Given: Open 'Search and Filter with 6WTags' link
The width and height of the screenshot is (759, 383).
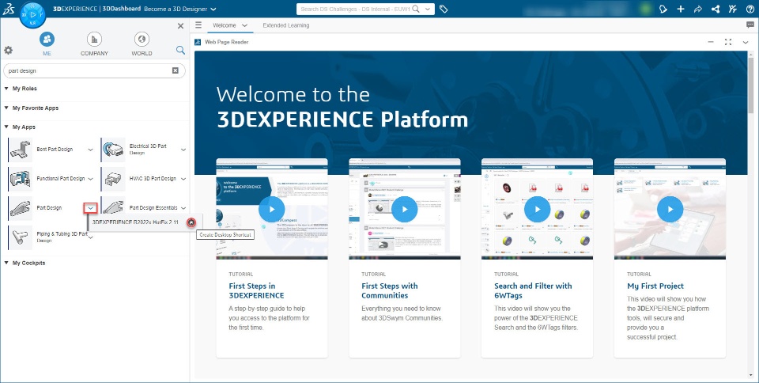Looking at the screenshot, I should coord(533,290).
